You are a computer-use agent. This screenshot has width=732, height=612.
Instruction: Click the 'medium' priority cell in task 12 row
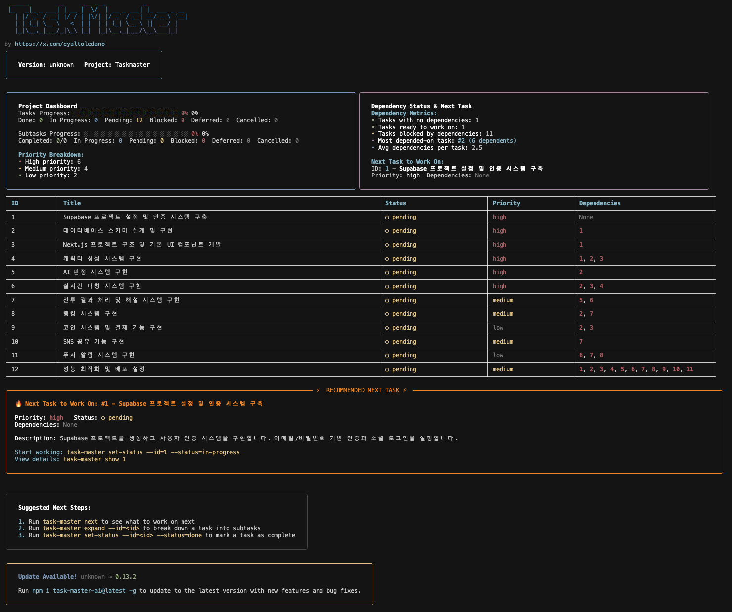503,369
